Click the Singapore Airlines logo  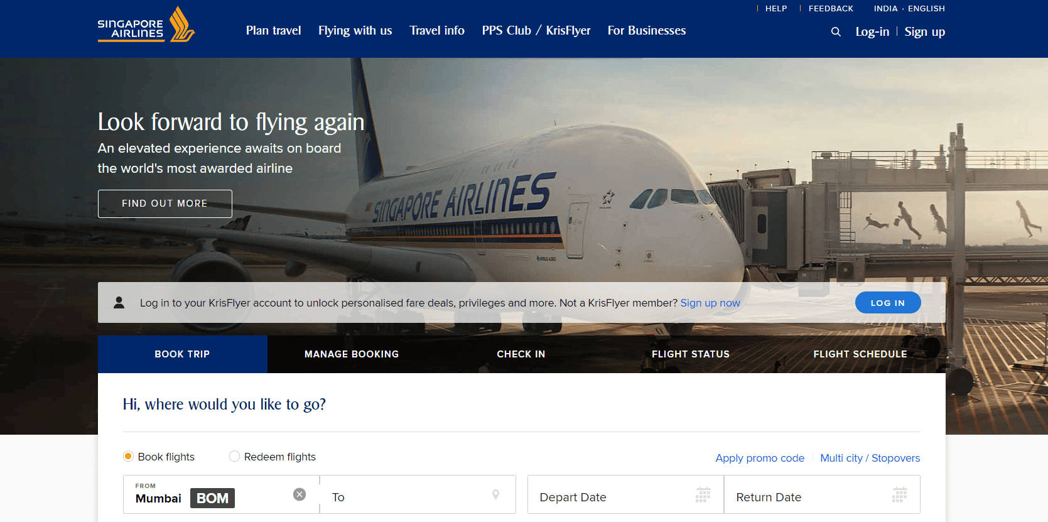click(146, 24)
